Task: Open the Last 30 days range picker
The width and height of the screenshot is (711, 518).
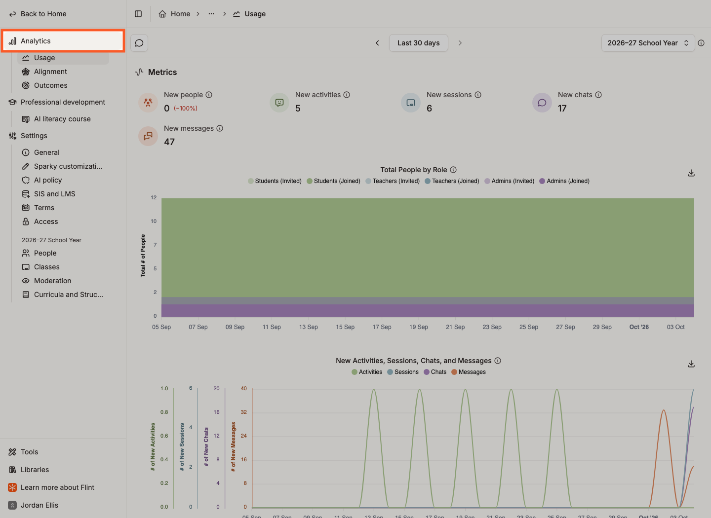Action: 419,43
